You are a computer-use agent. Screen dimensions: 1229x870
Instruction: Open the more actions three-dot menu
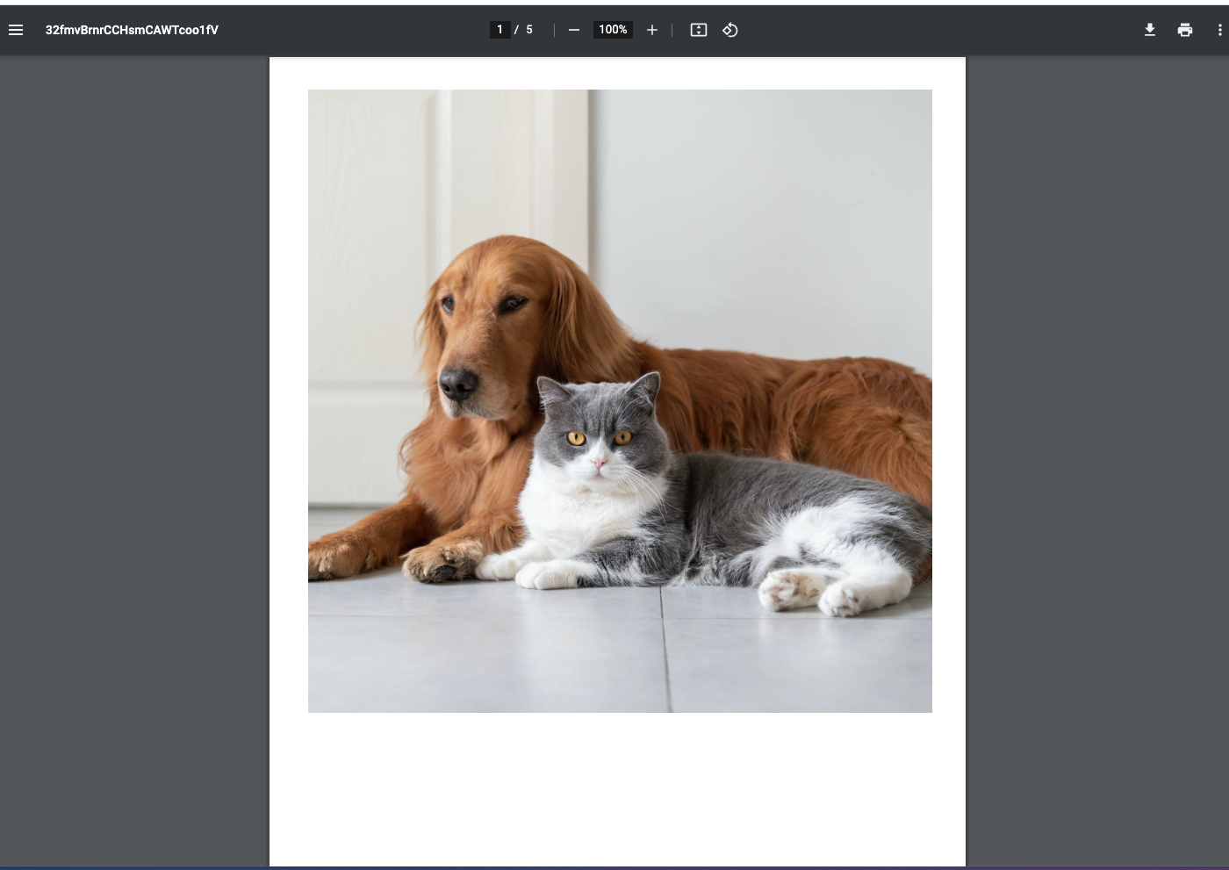(1219, 30)
